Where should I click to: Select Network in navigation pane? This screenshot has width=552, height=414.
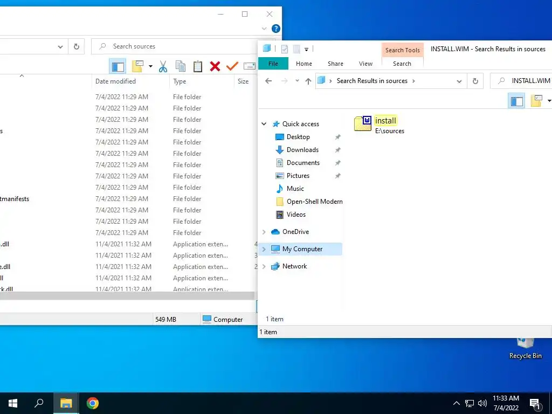tap(295, 266)
